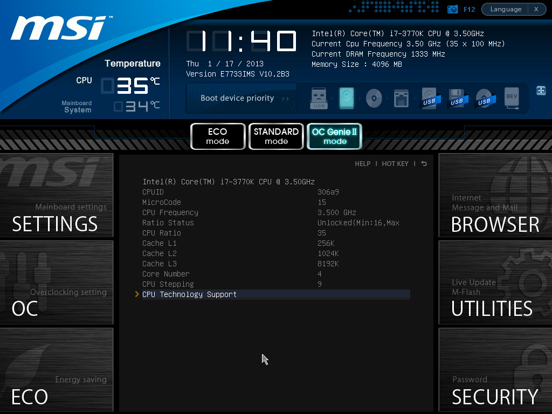Open the SECURITY password panel
Screen dimensions: 552x414
pyautogui.click(x=495, y=370)
